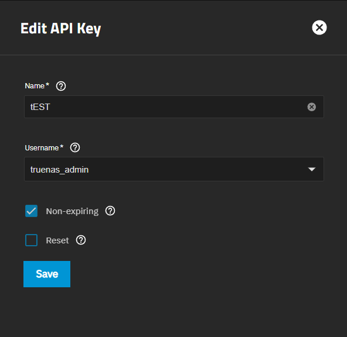Save the API key changes

tap(47, 274)
